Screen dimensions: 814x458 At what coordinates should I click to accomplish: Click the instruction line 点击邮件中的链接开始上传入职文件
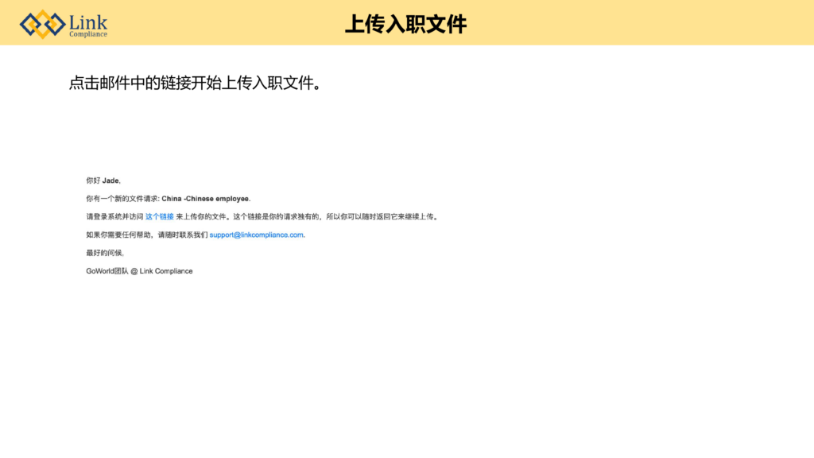(x=196, y=83)
